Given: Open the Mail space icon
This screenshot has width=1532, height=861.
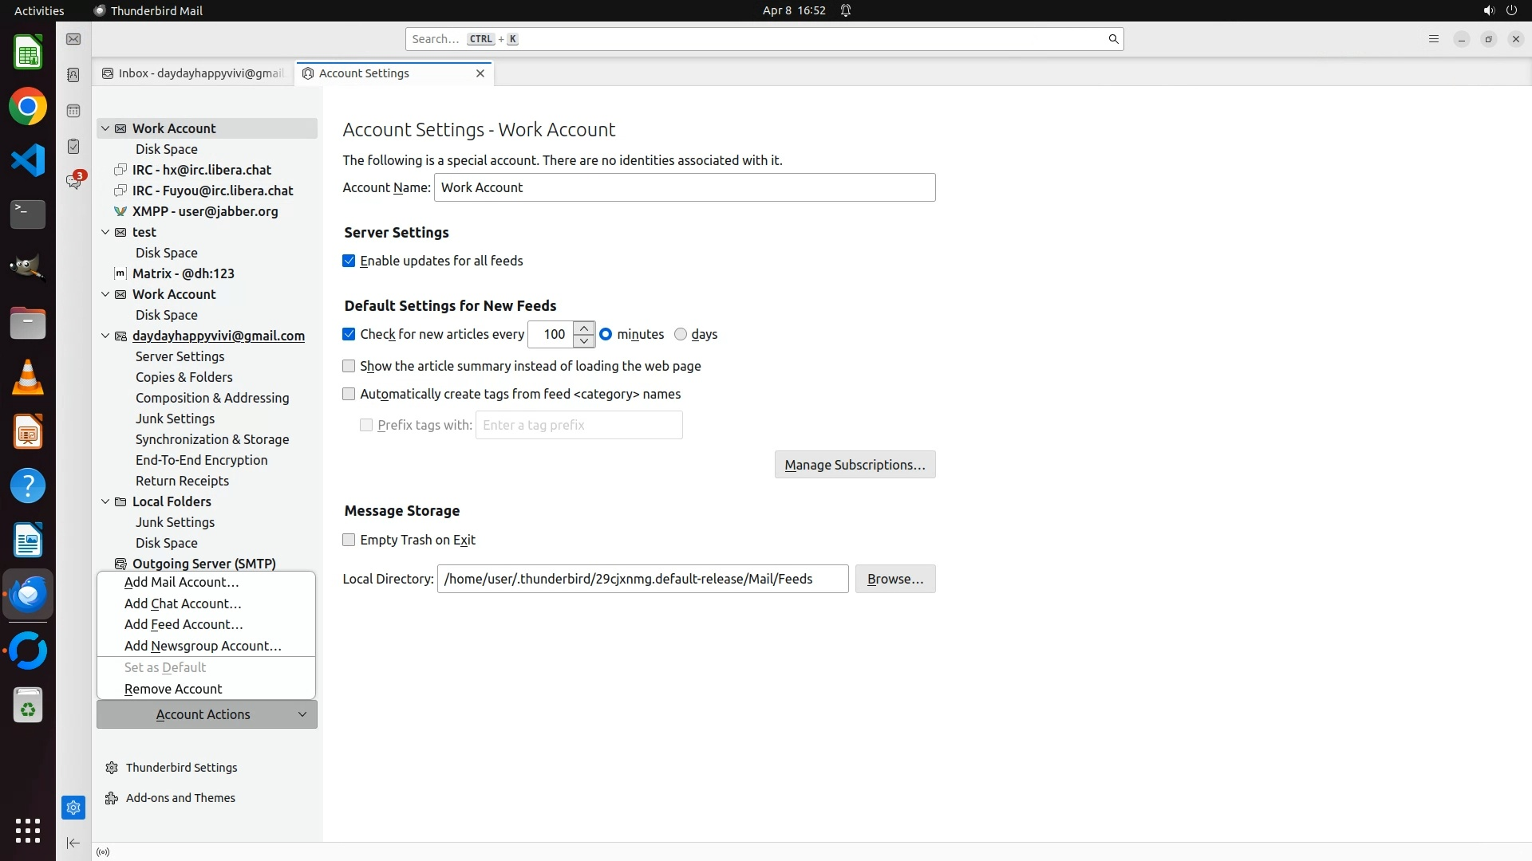Looking at the screenshot, I should [x=73, y=39].
